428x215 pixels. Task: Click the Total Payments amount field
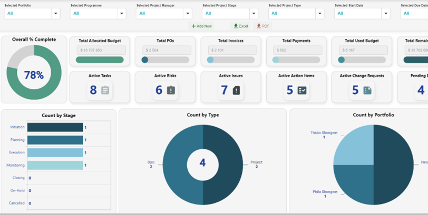coord(297,50)
